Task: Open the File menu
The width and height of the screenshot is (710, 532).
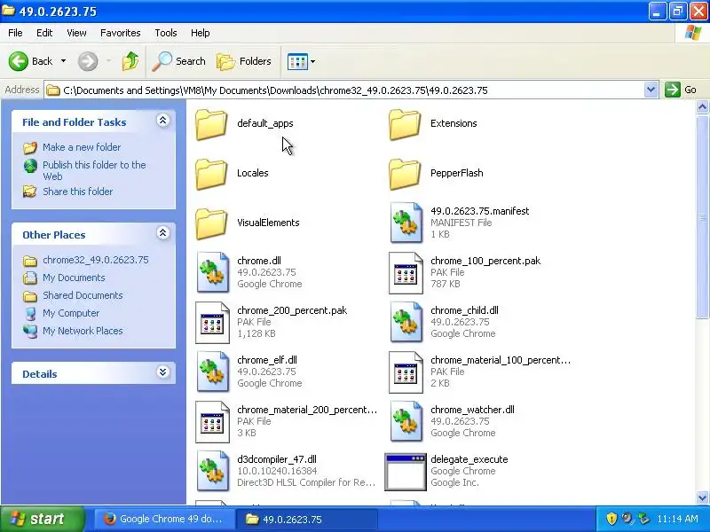Action: [15, 33]
